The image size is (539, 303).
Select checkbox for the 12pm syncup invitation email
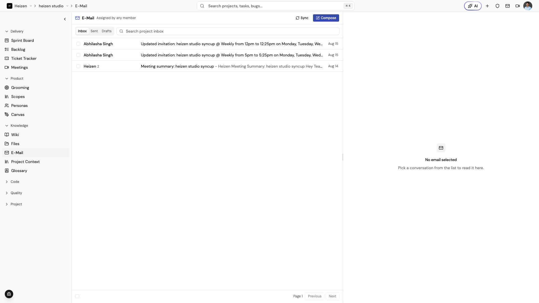click(78, 44)
